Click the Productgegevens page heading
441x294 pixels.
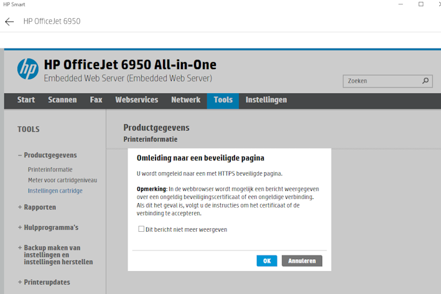pyautogui.click(x=156, y=128)
